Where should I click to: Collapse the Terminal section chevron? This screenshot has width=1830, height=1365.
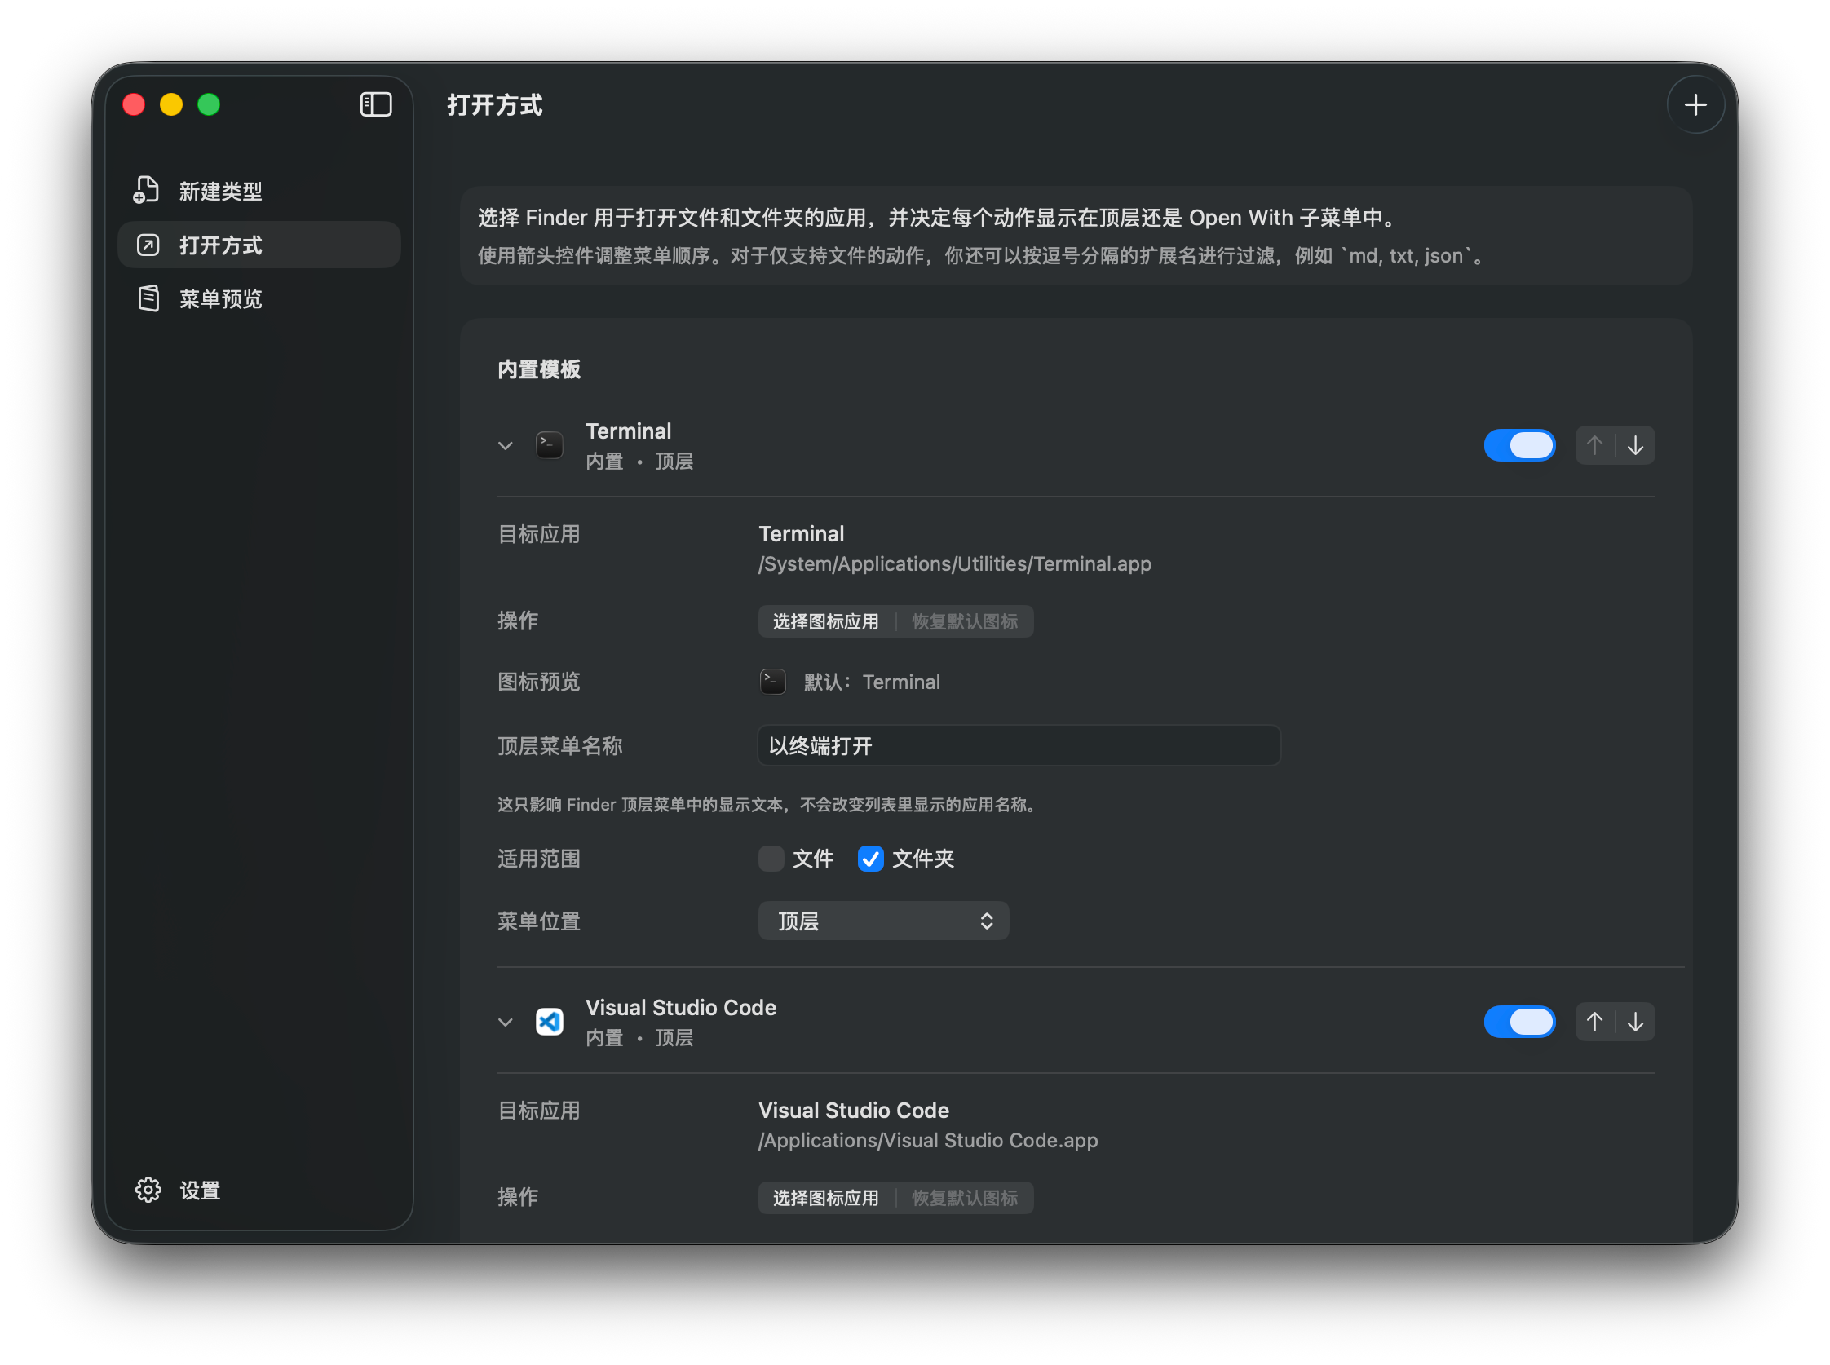[505, 445]
